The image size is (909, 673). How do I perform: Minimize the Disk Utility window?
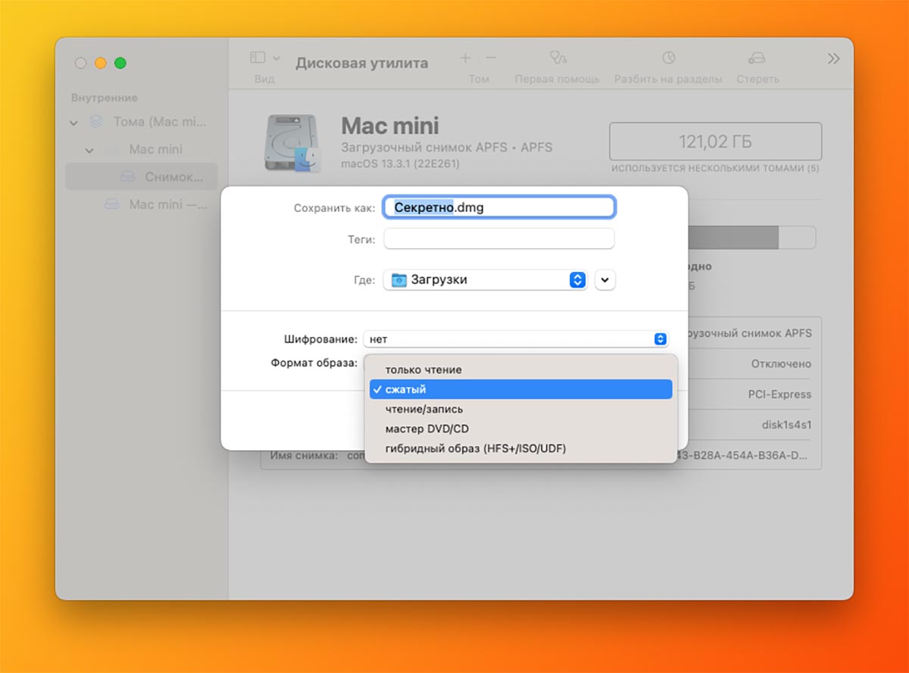click(100, 64)
